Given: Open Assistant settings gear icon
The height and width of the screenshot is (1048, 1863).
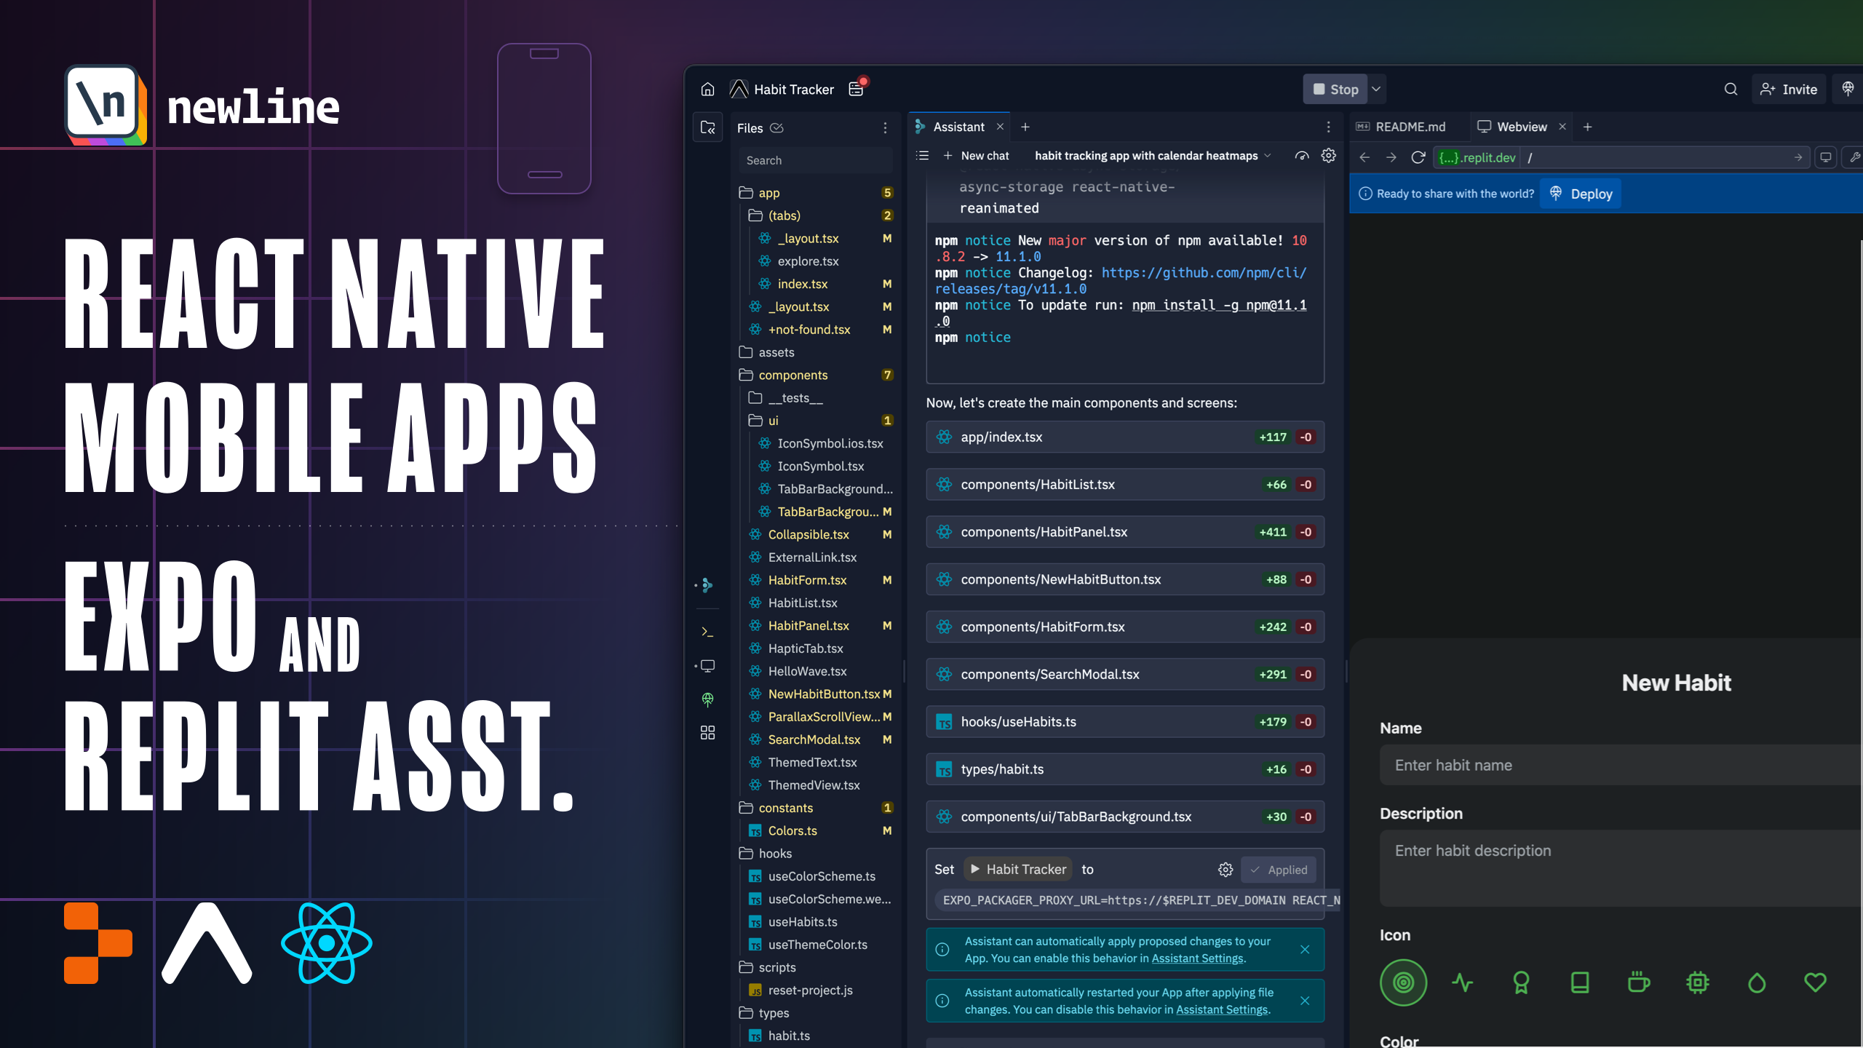Looking at the screenshot, I should (1328, 156).
